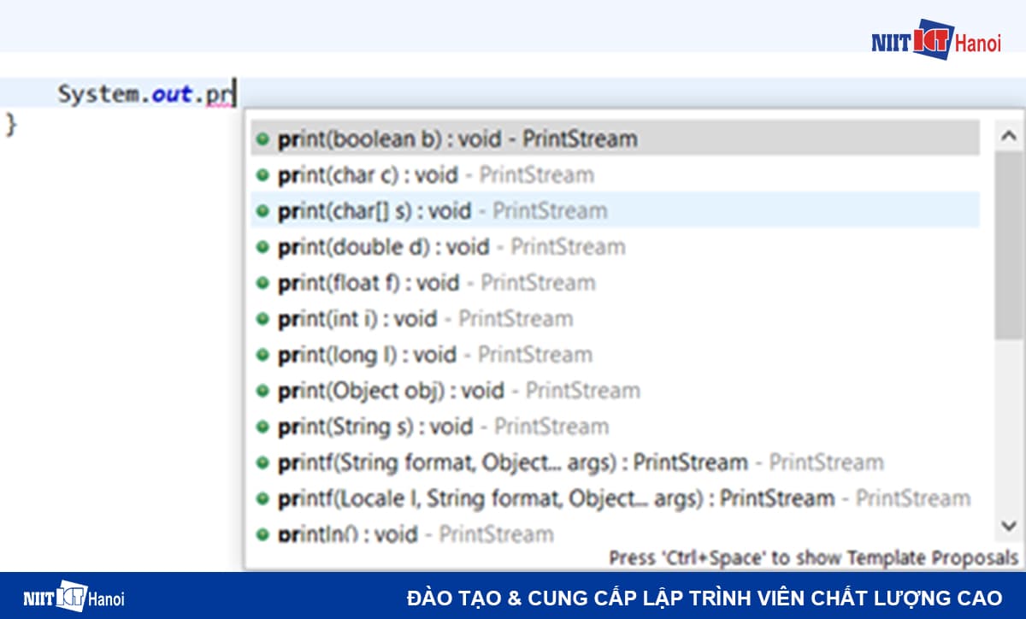Select print(Object obj) proposal

(x=458, y=391)
